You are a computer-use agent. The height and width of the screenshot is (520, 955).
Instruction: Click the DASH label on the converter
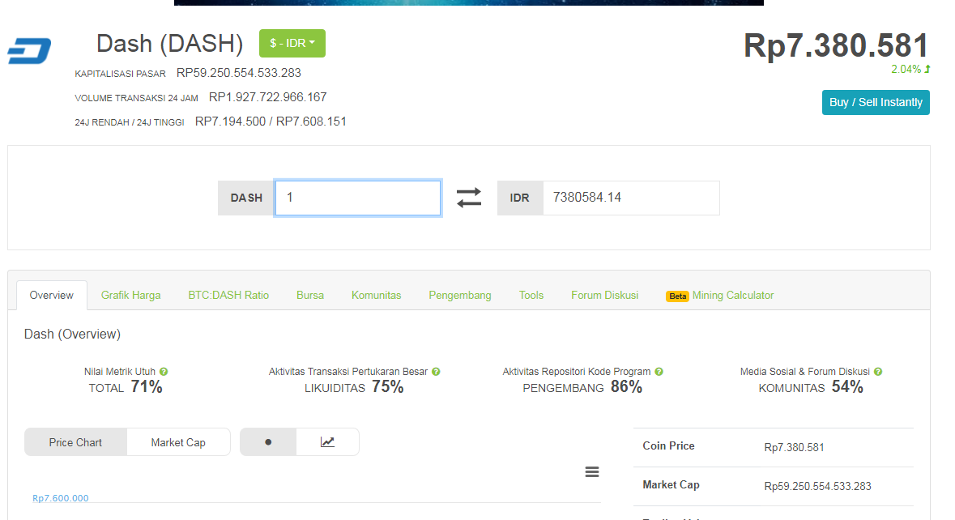point(247,198)
